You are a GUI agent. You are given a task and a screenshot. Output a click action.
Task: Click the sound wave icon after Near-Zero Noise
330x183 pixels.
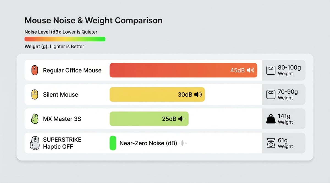pyautogui.click(x=183, y=143)
